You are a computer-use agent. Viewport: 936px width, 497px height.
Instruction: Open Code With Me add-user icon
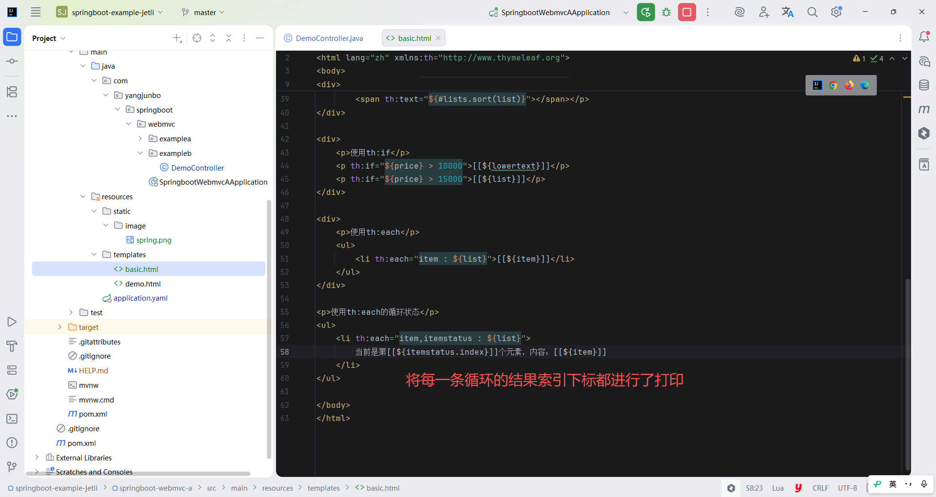(x=764, y=12)
